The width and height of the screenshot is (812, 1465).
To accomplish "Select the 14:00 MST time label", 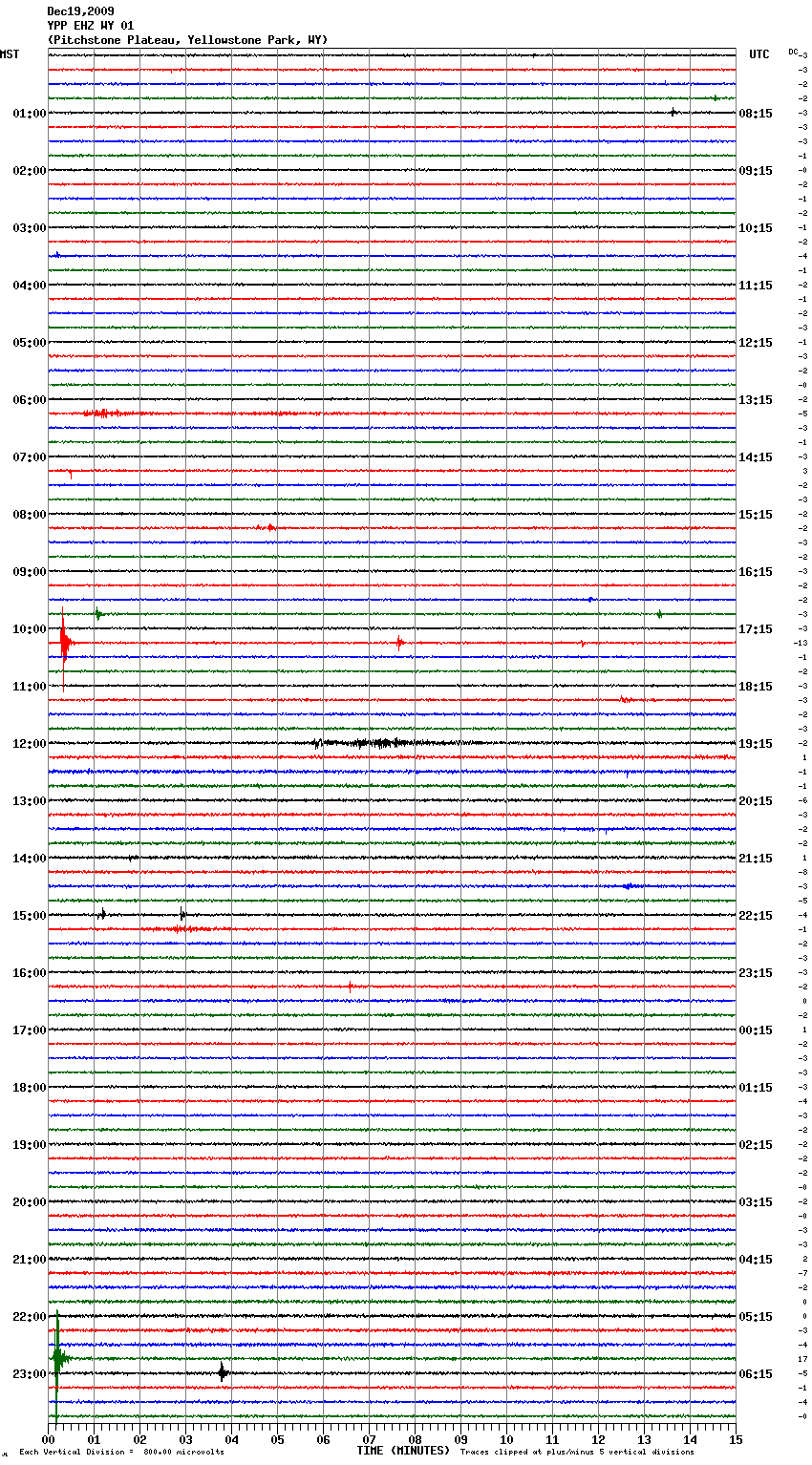I will (x=30, y=859).
